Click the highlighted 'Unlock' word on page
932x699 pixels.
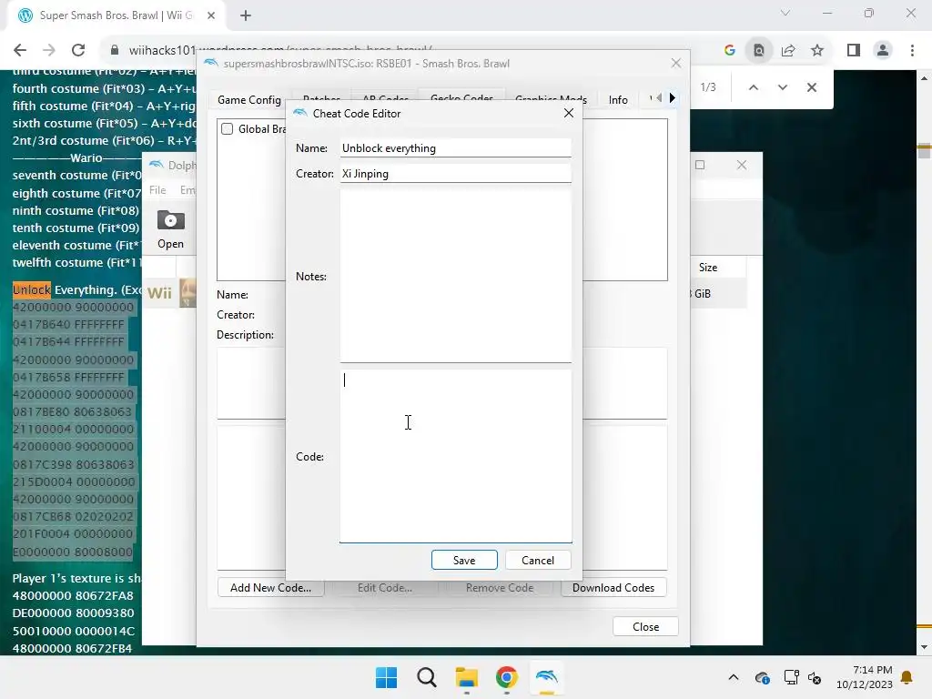(32, 289)
